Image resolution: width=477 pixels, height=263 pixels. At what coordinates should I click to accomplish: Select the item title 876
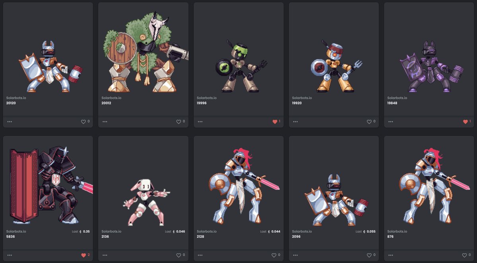(x=391, y=237)
